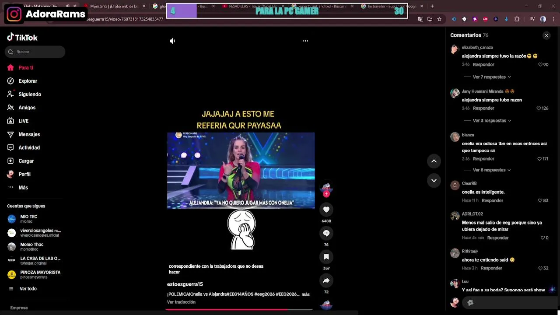This screenshot has height=315, width=560.
Task: Reply to Rithita@'s comment
Action: pyautogui.click(x=491, y=268)
